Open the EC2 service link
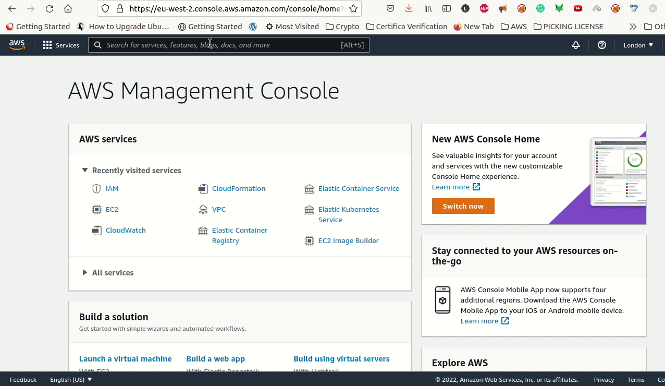 [112, 210]
